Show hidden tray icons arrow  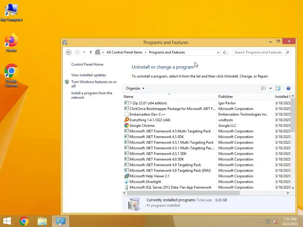(x=261, y=221)
